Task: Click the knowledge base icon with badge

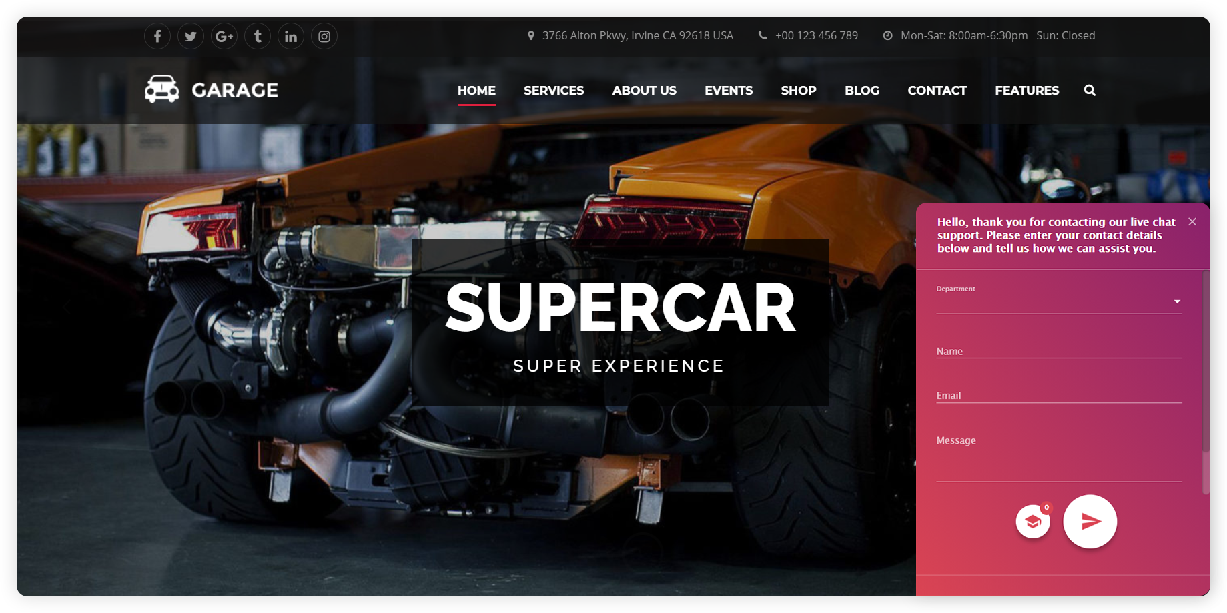Action: click(1033, 521)
